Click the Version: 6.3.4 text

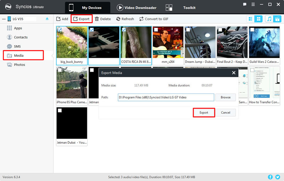11,177
